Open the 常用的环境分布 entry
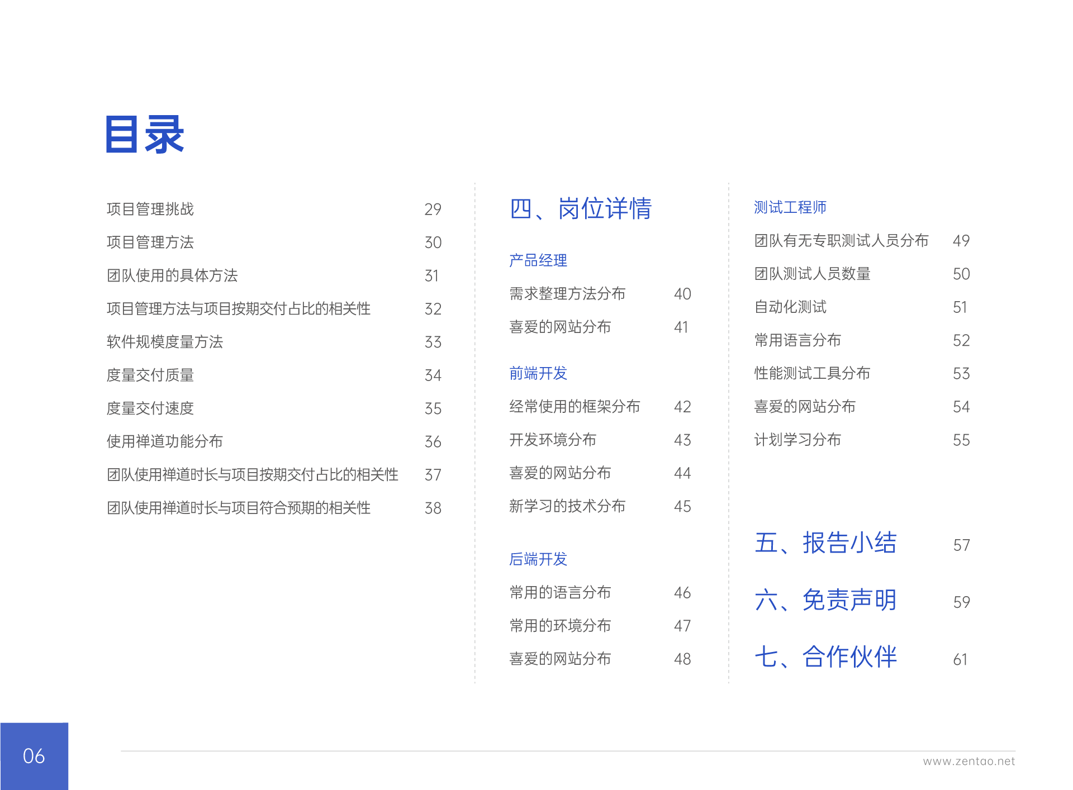 [559, 626]
